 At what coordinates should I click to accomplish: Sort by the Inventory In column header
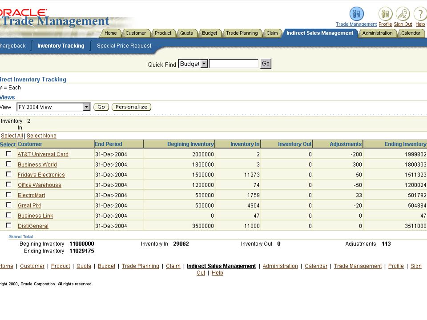pyautogui.click(x=245, y=144)
